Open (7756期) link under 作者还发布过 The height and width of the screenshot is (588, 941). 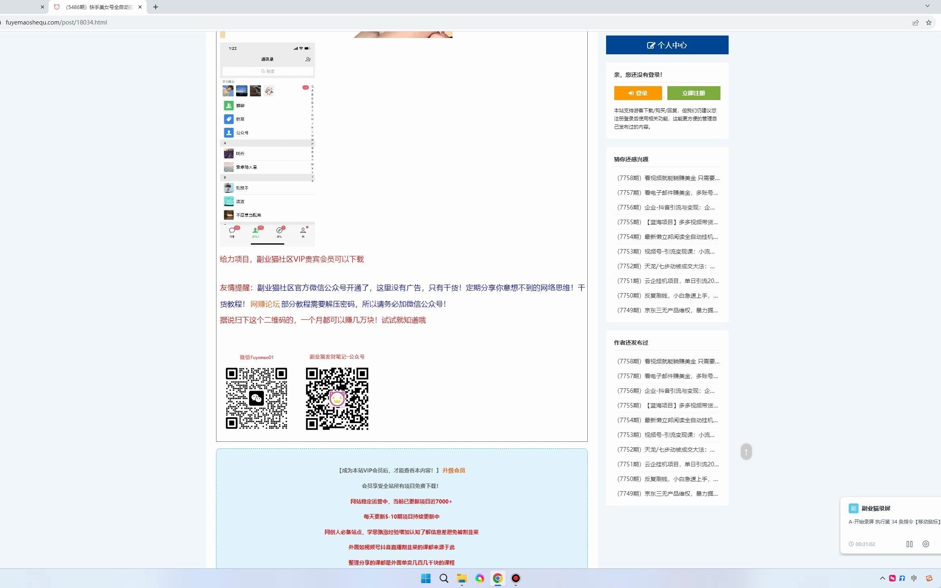[666, 391]
